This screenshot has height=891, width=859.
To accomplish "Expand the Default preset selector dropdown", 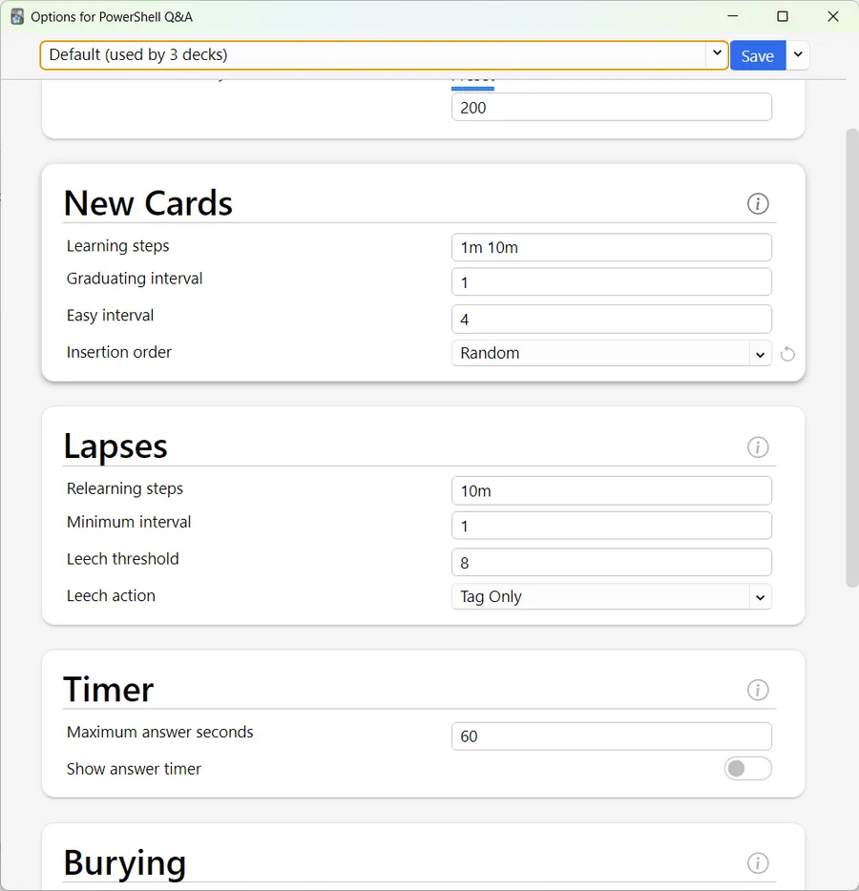I will [x=385, y=55].
